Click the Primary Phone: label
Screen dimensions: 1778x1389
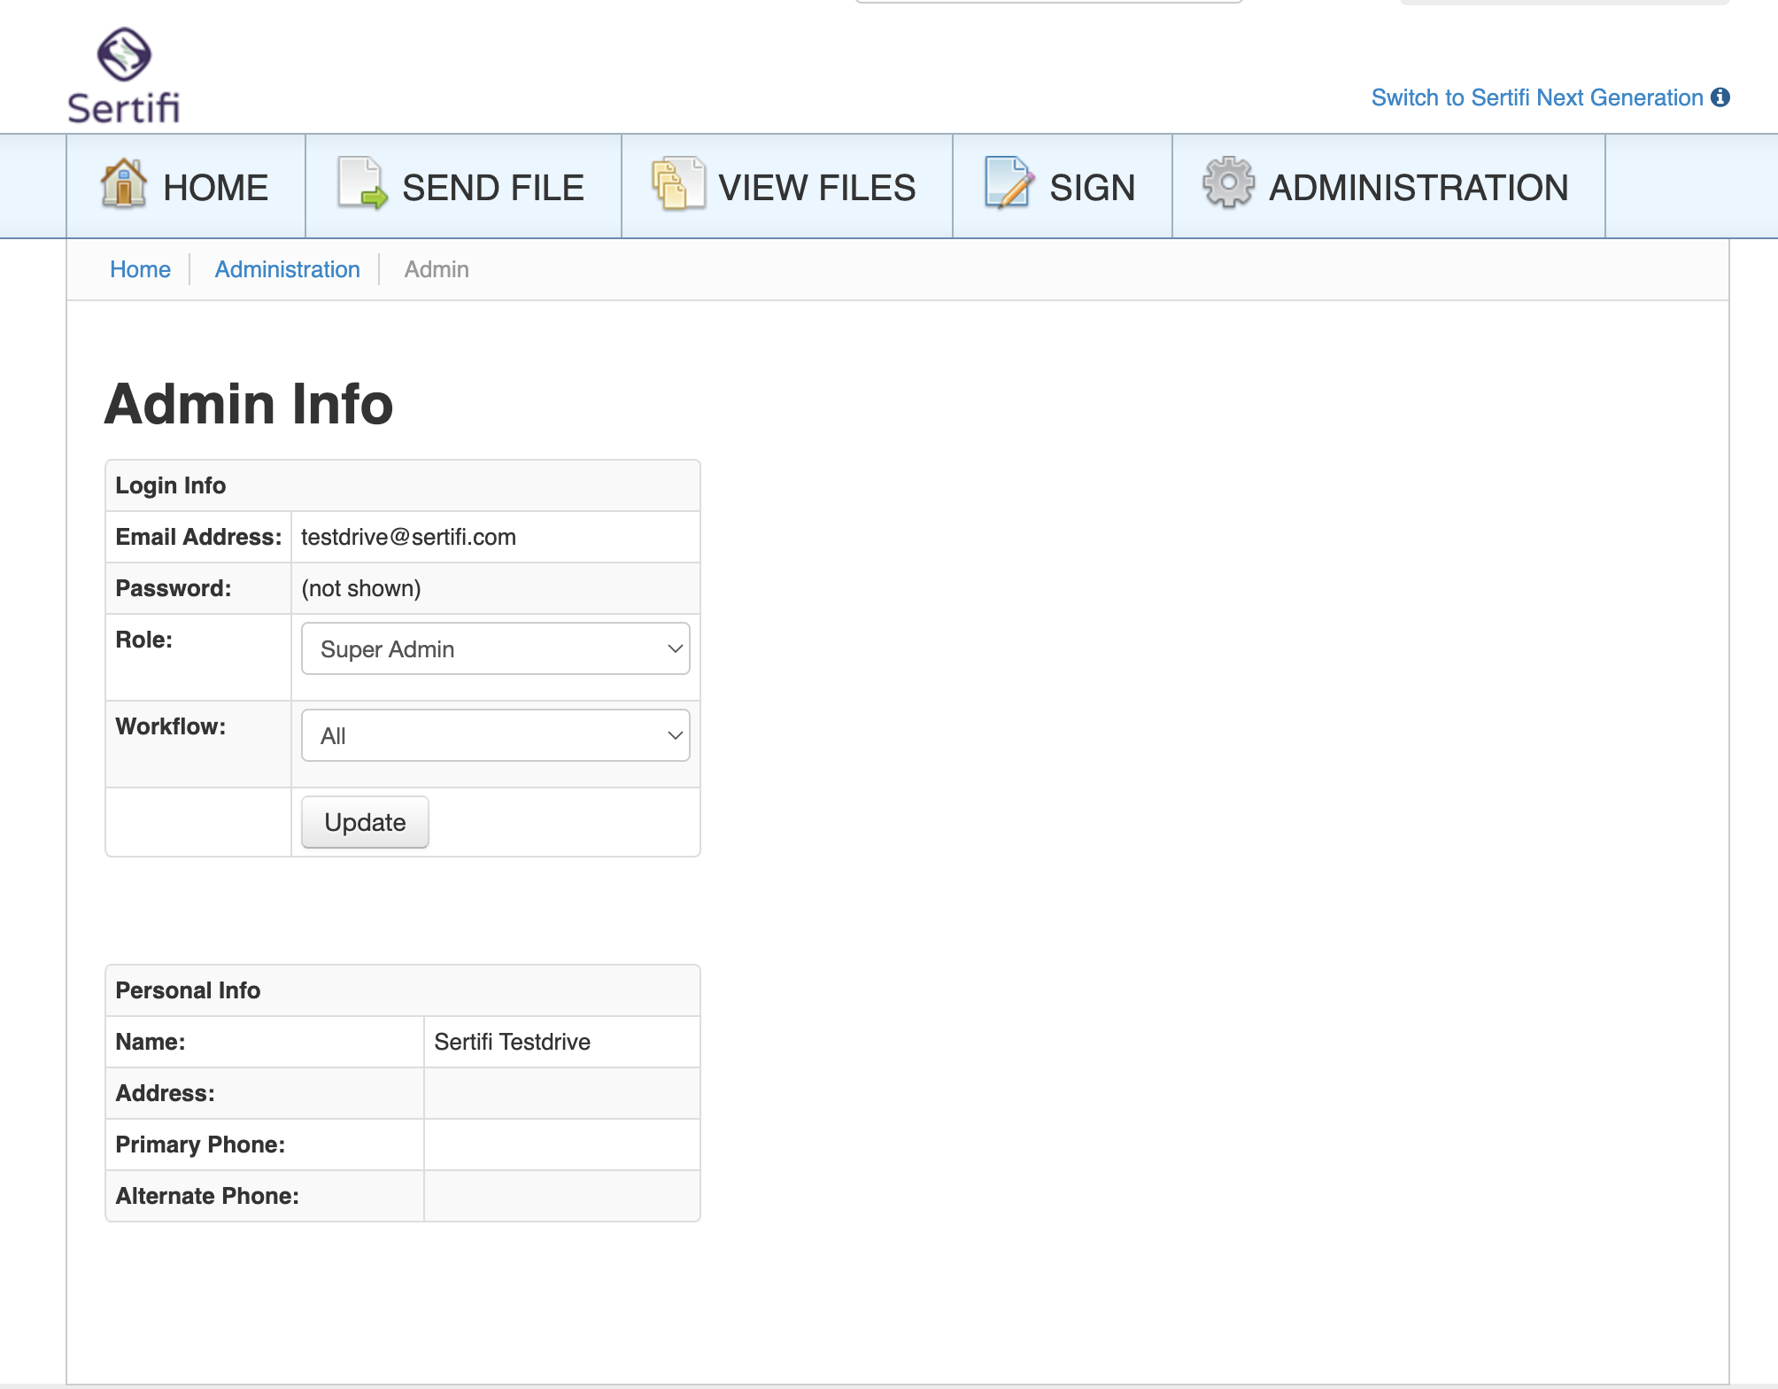click(200, 1145)
